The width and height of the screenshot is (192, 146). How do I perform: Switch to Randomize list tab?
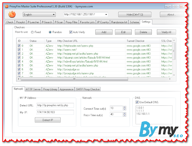coord(119,22)
